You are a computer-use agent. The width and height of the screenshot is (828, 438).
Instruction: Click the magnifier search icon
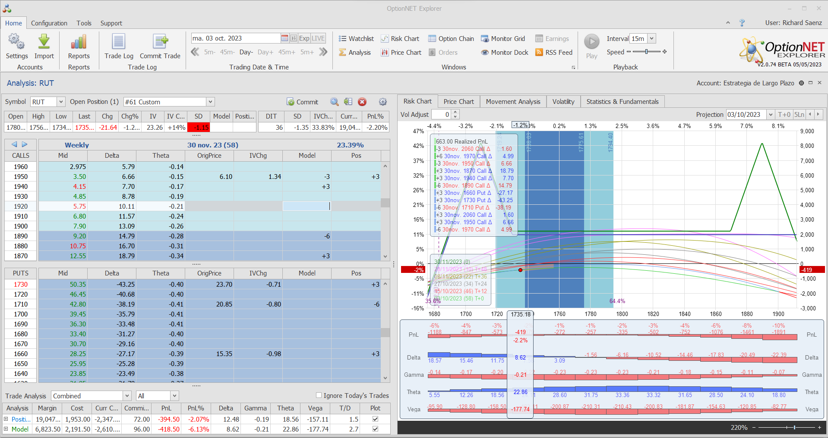tap(334, 102)
